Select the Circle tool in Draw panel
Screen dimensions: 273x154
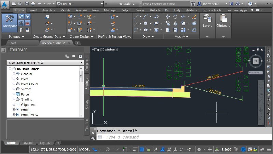[x=146, y=23]
